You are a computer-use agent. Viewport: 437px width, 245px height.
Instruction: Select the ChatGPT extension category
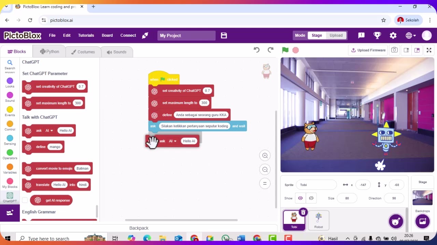[x=10, y=197]
